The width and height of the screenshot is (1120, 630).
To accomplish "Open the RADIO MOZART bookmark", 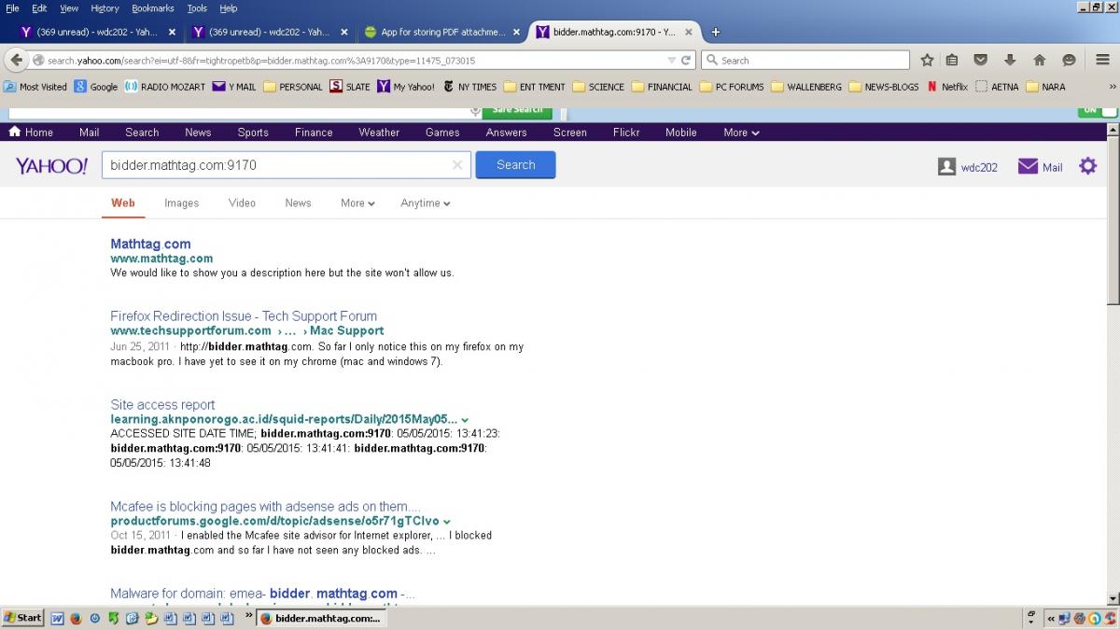I will (163, 87).
